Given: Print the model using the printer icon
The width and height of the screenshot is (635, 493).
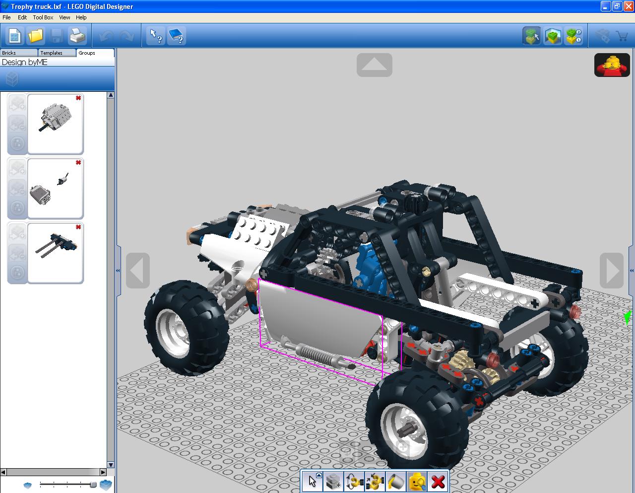Looking at the screenshot, I should click(77, 36).
